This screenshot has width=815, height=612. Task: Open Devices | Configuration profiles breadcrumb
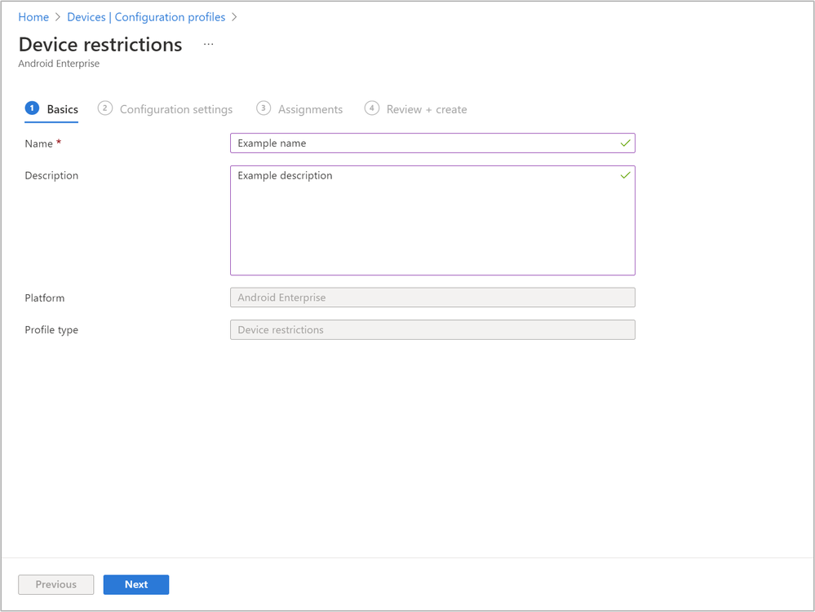click(x=146, y=17)
